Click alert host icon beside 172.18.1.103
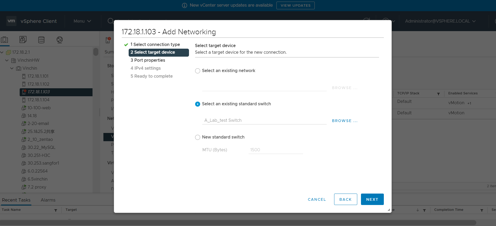The image size is (496, 226). 24,92
